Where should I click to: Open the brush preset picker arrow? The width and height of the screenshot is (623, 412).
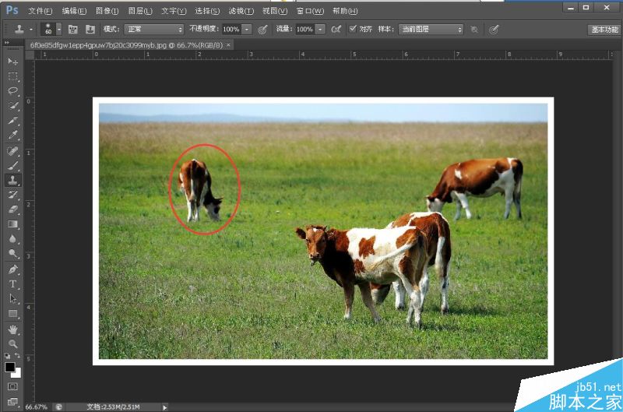pos(59,29)
